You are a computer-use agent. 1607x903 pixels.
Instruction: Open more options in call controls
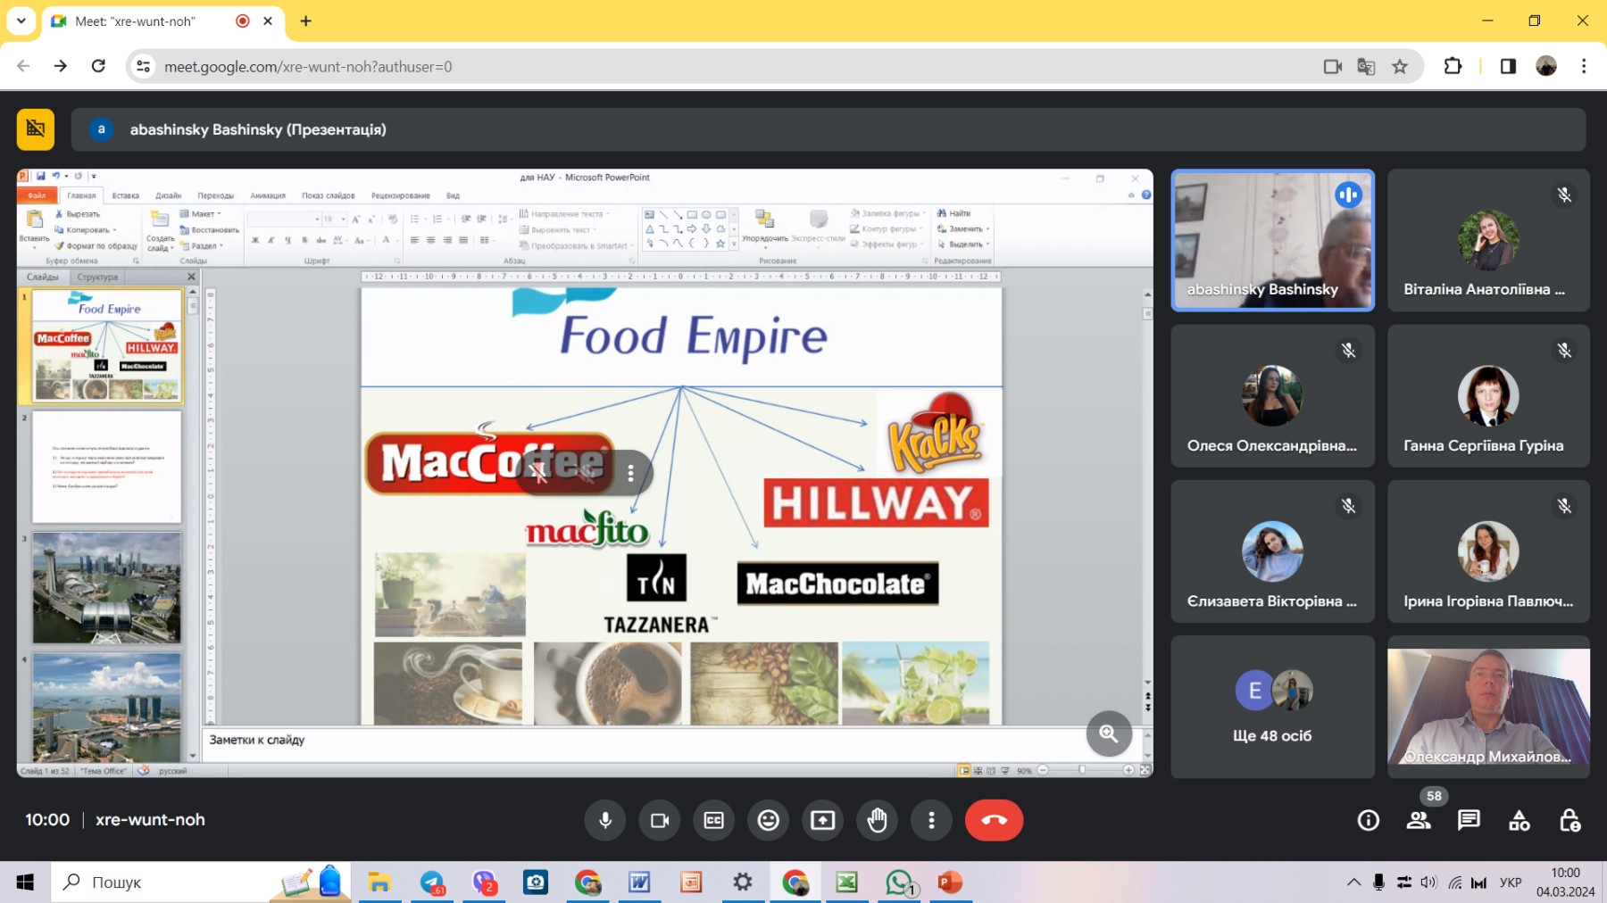coord(931,820)
